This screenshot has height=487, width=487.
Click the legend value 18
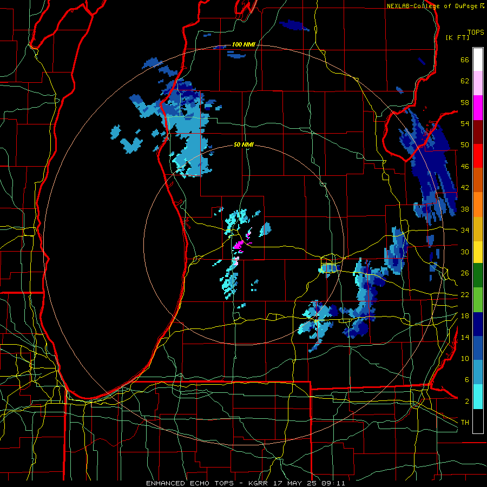coord(465,315)
